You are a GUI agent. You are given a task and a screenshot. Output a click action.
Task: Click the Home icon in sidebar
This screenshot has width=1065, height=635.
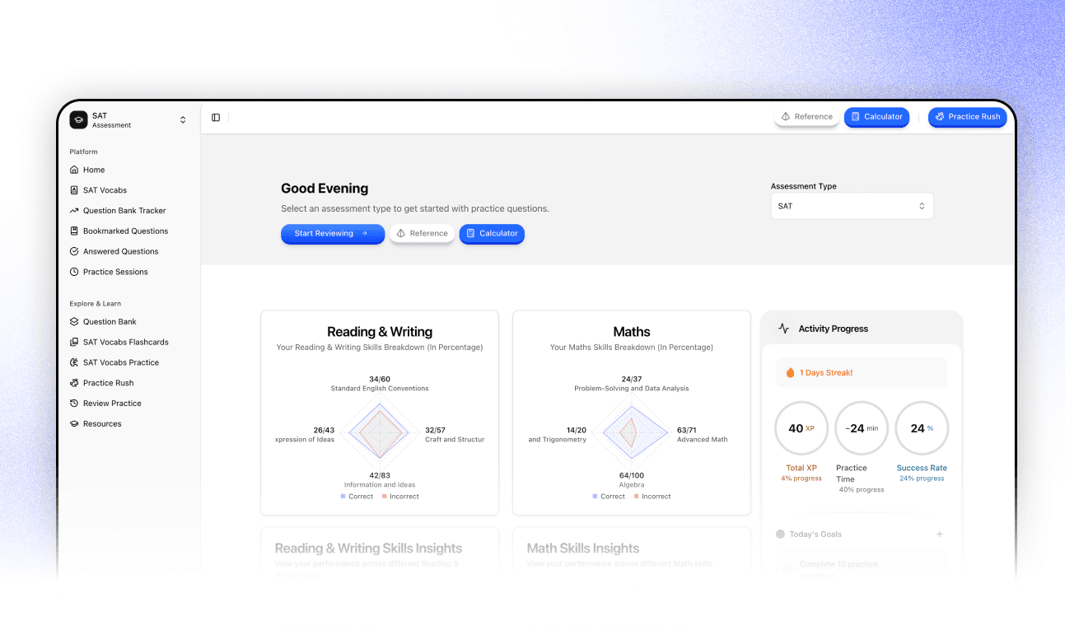[74, 170]
